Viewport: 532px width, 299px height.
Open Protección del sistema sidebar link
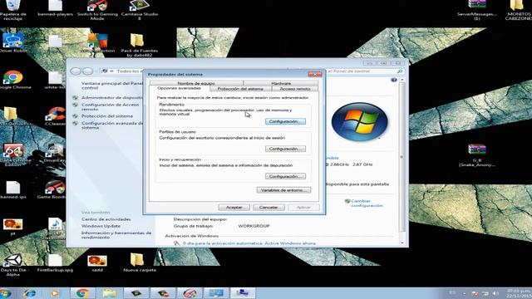click(107, 116)
